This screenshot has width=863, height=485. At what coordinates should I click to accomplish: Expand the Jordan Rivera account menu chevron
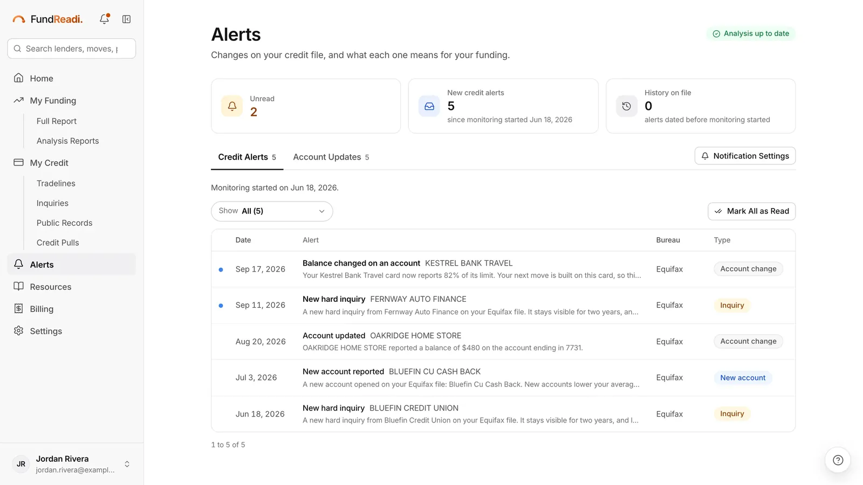click(127, 464)
